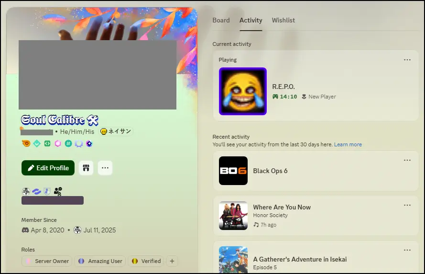
Task: Click the server icon beside Jul 11, 2025
Action: [77, 230]
